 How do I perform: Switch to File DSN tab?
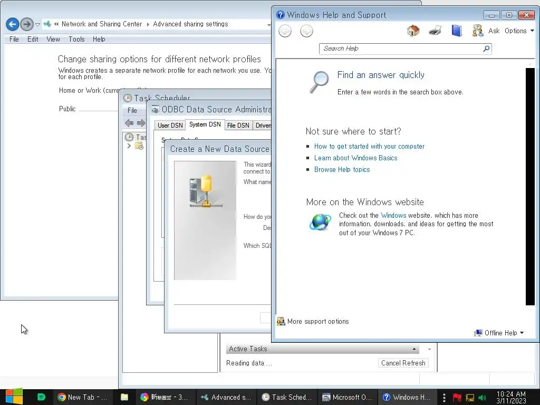tap(238, 126)
